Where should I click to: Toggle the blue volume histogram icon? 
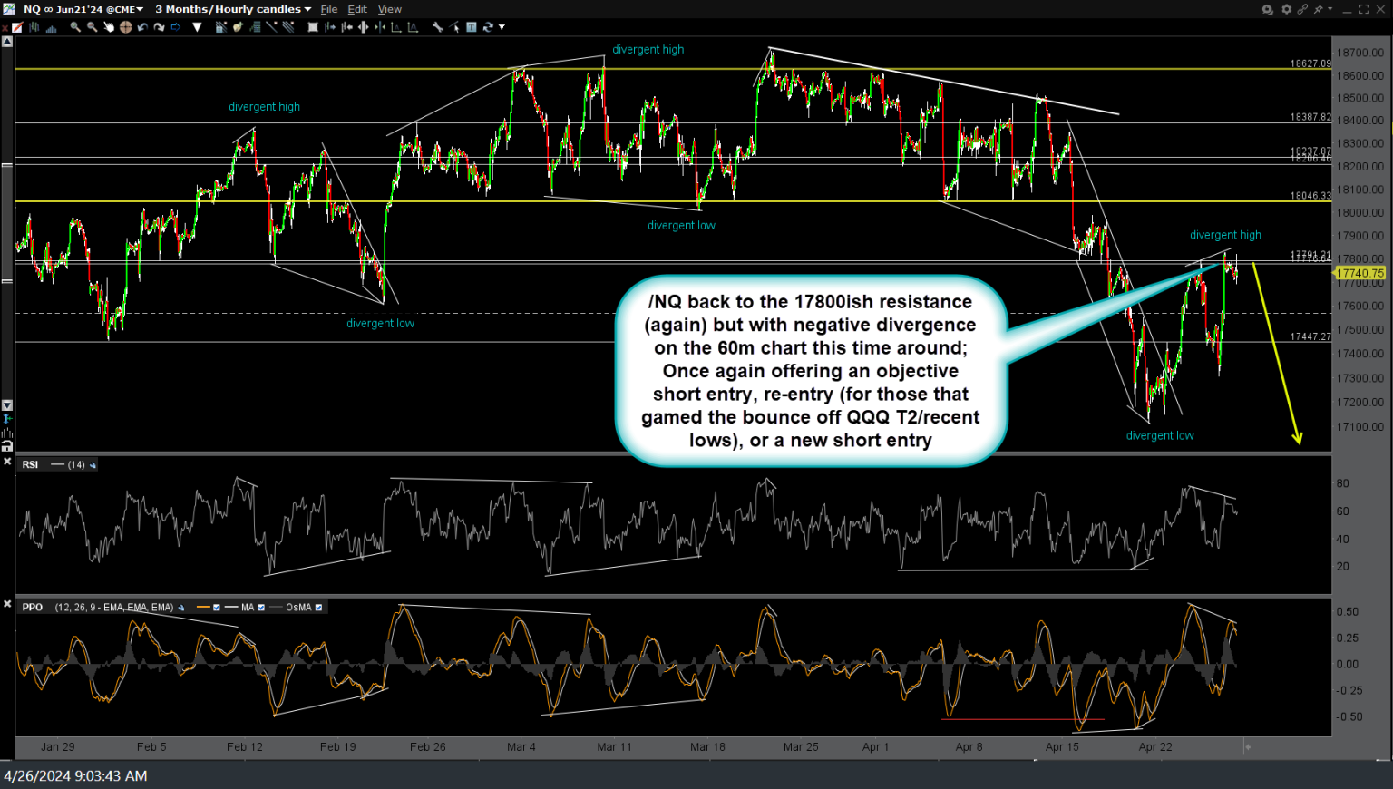[x=52, y=27]
